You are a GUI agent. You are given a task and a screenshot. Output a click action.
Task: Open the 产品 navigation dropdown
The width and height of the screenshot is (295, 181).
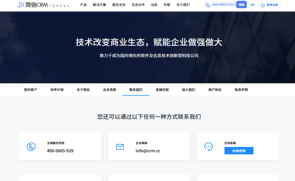pos(83,5)
